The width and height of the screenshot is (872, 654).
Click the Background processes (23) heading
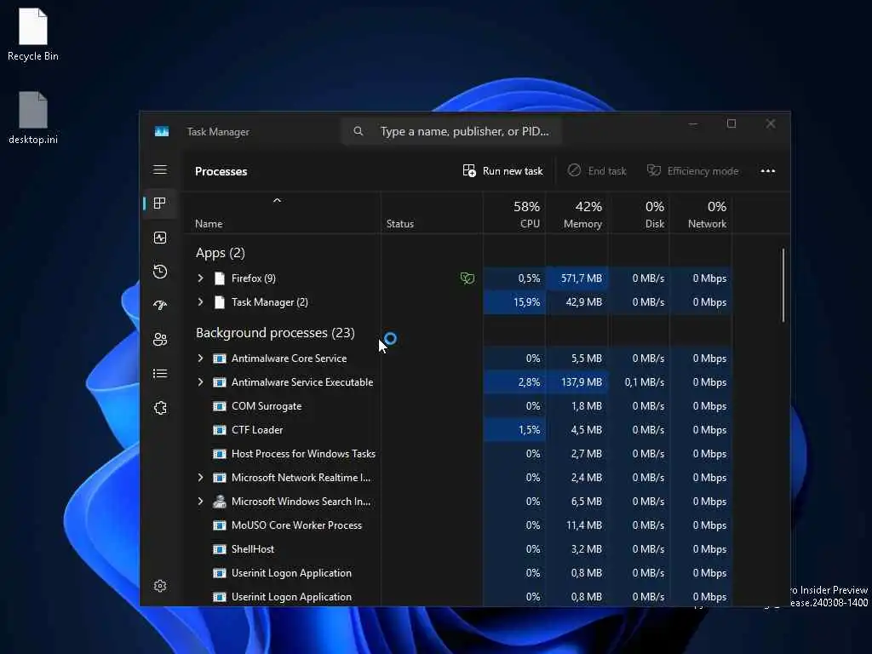tap(275, 333)
